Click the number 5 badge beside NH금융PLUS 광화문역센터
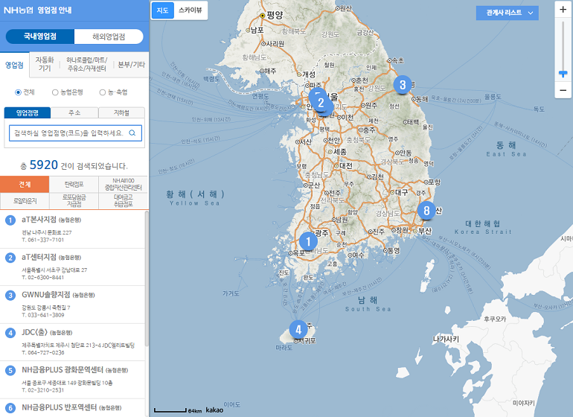The height and width of the screenshot is (417, 573). (x=10, y=371)
